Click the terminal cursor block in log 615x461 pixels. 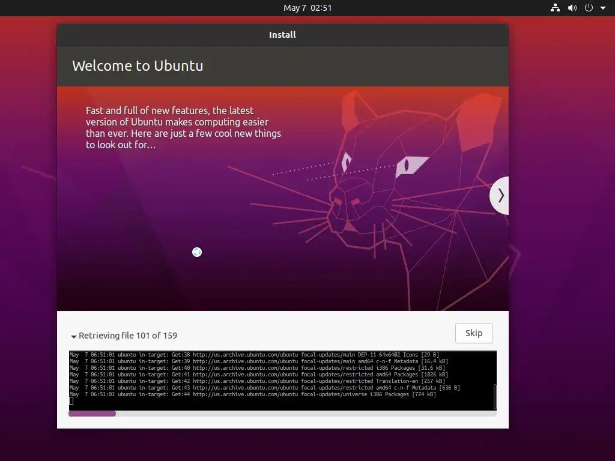pyautogui.click(x=71, y=400)
